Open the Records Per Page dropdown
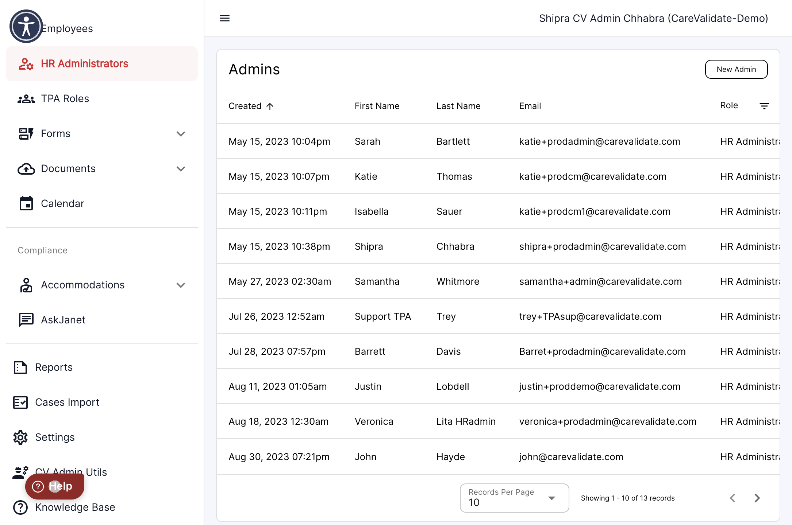 click(x=514, y=498)
